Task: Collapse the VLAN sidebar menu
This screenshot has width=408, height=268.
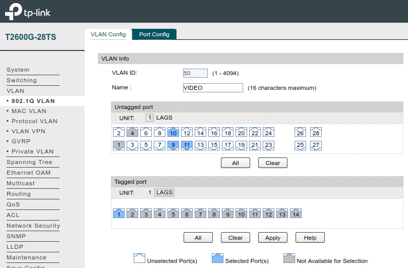Action: 15,91
